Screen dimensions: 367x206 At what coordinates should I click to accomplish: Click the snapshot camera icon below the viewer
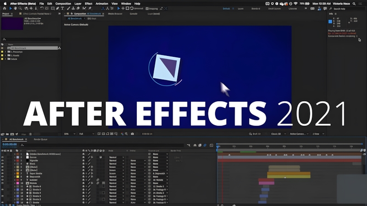[132, 134]
